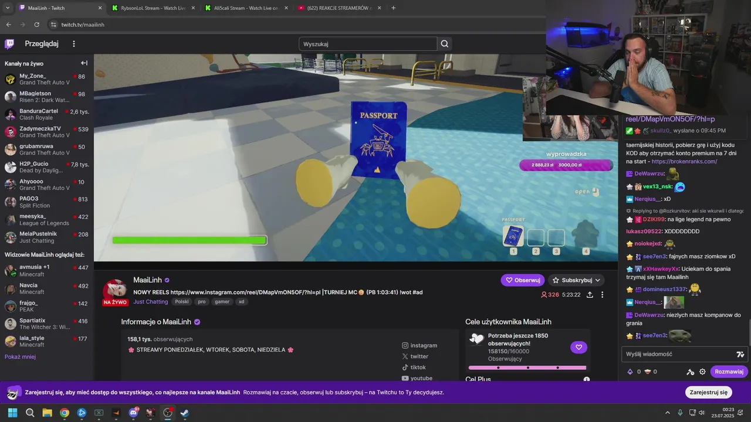Click the Cel Plus info icon
This screenshot has height=422, width=751.
587,380
